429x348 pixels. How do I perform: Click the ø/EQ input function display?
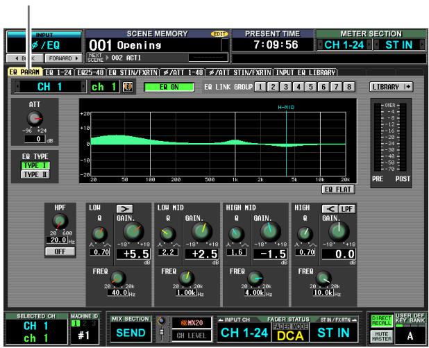44,45
